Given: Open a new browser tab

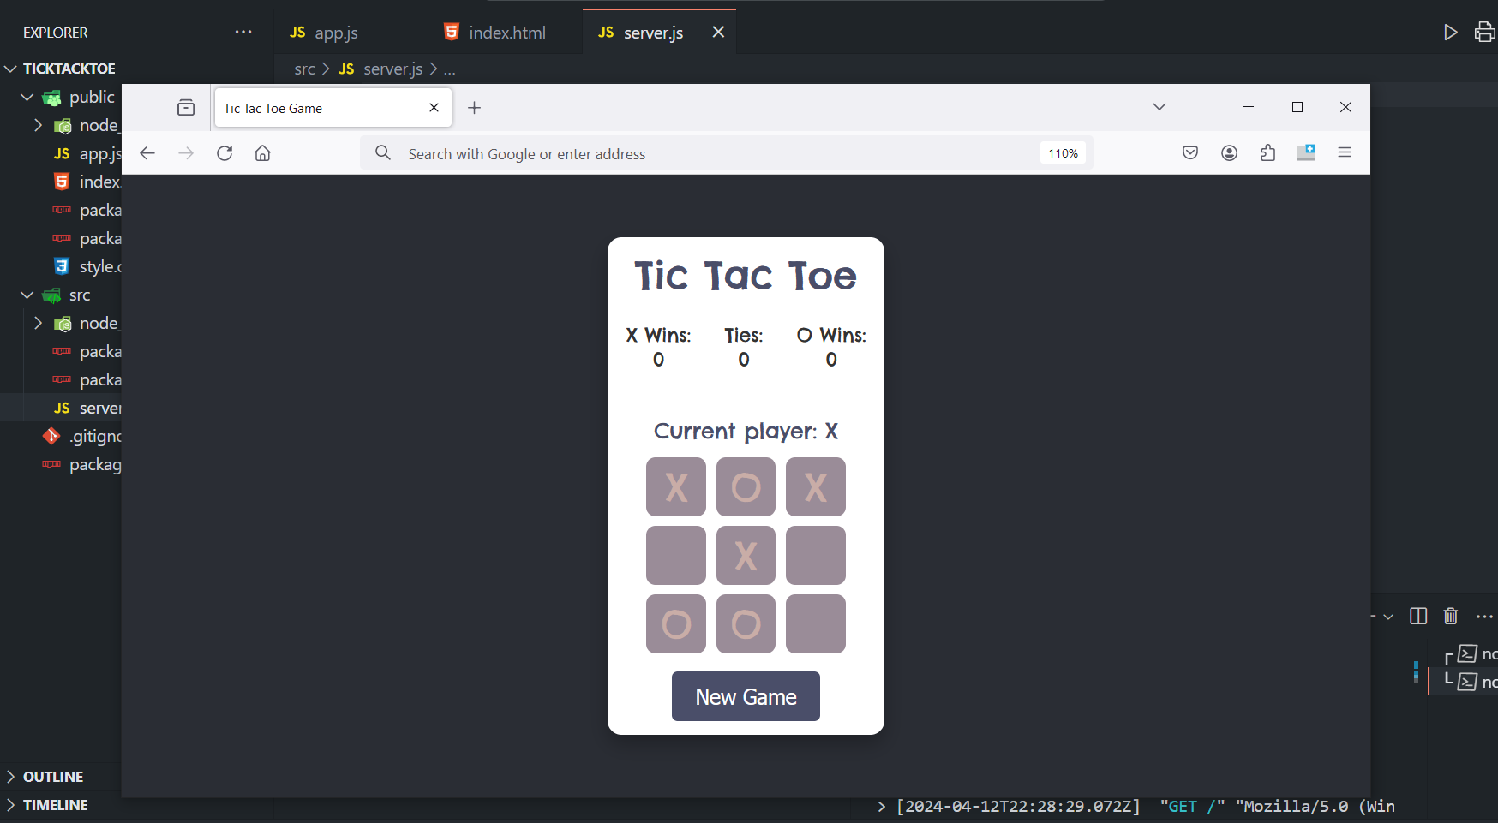Looking at the screenshot, I should 474,108.
